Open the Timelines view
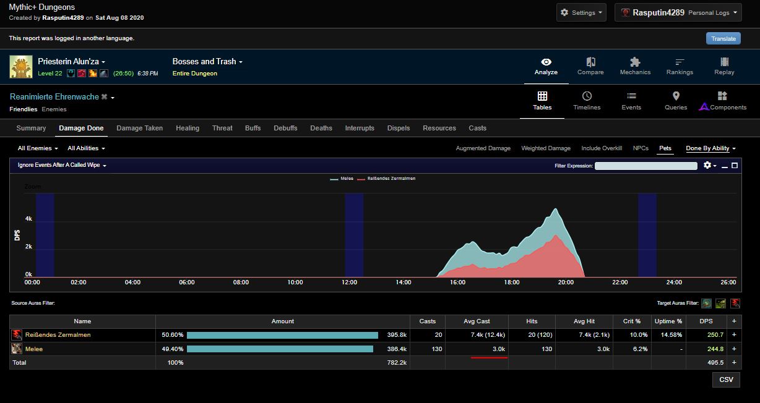Image resolution: width=760 pixels, height=403 pixels. 587,101
